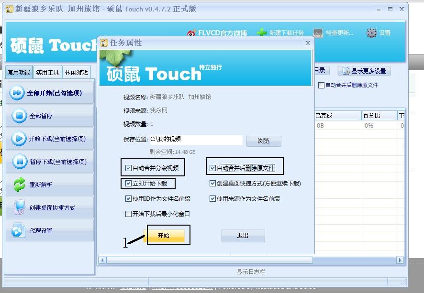Open the FLVCD官方微博 Weibo link

coord(217,33)
